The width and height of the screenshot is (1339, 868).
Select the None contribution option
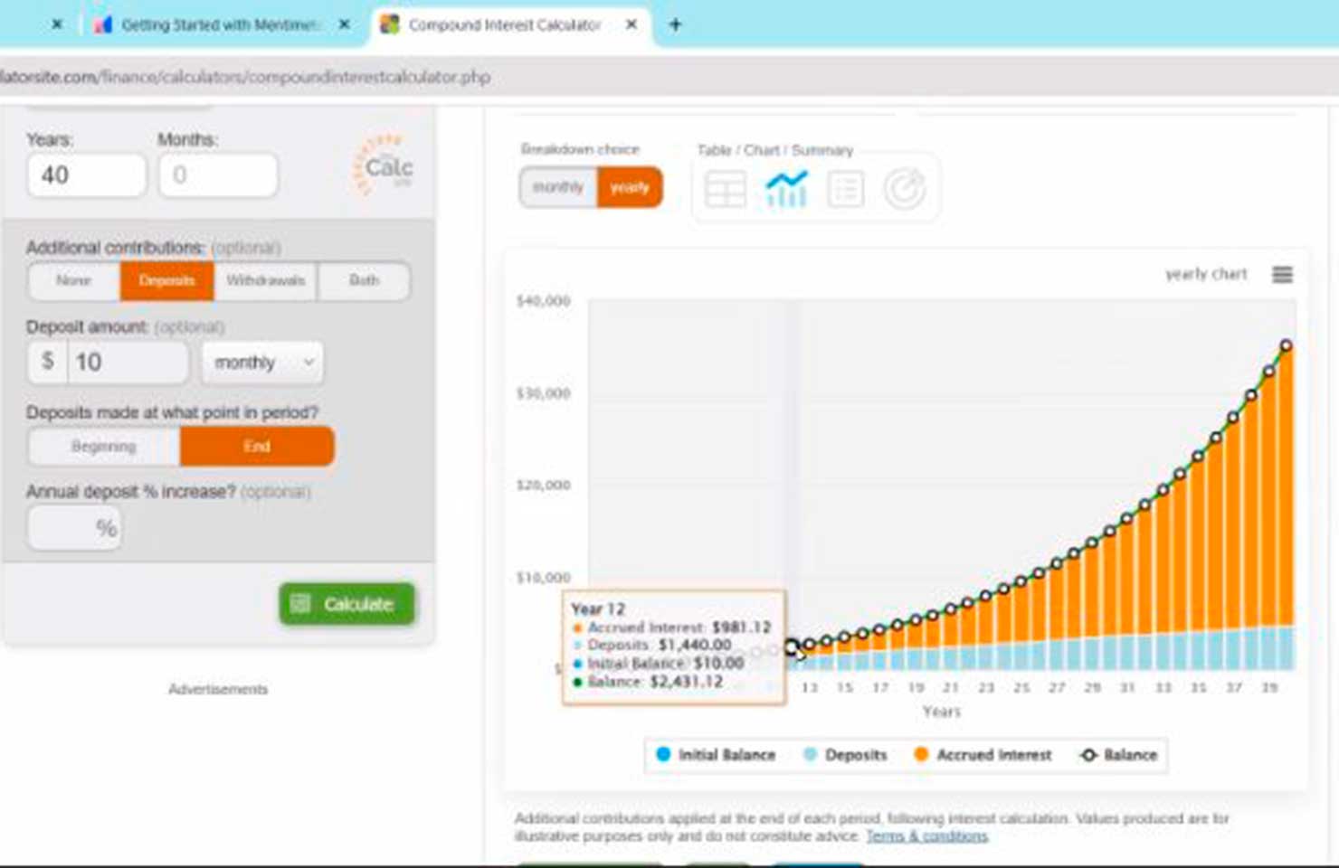click(74, 280)
